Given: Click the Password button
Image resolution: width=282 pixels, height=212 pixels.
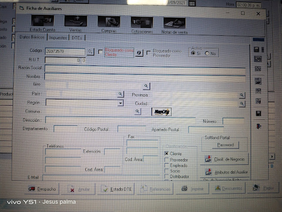Looking at the screenshot, I should [x=225, y=145].
